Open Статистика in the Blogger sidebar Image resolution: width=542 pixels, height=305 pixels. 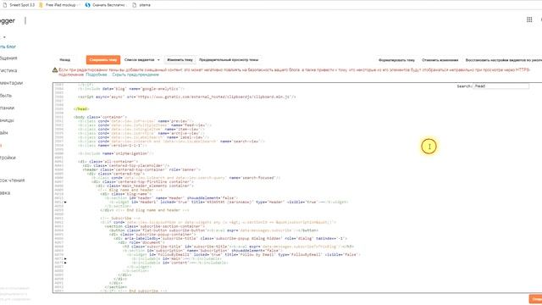pyautogui.click(x=8, y=70)
